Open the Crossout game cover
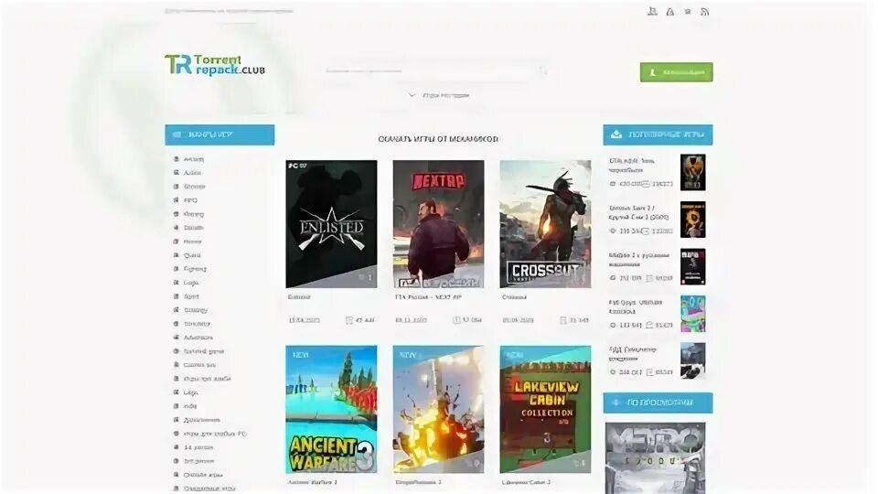The width and height of the screenshot is (878, 494). pyautogui.click(x=545, y=224)
